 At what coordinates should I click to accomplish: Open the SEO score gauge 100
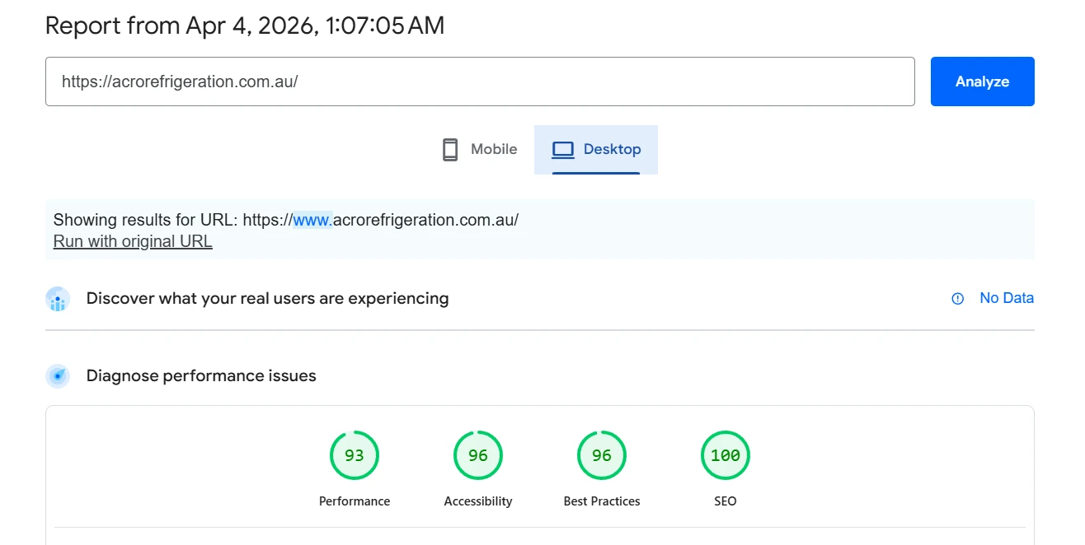pos(726,455)
